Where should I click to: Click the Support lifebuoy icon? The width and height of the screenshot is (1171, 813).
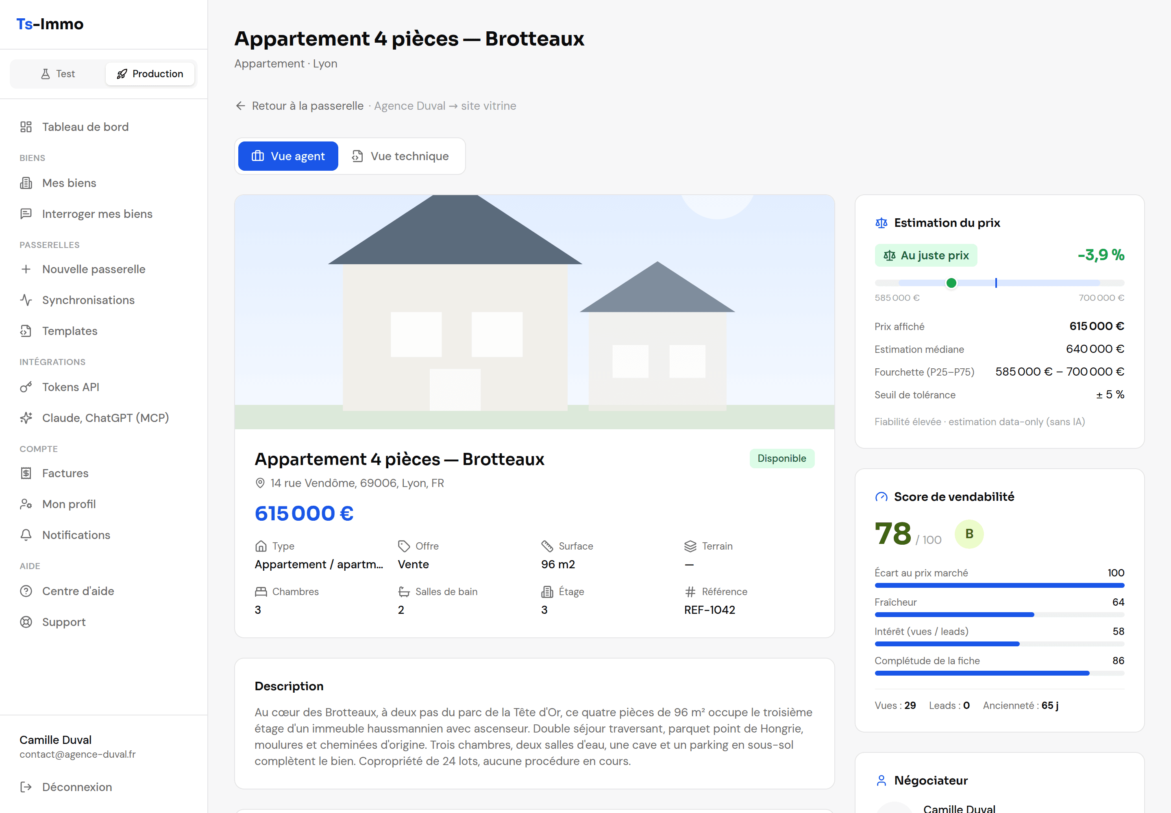[x=26, y=622]
